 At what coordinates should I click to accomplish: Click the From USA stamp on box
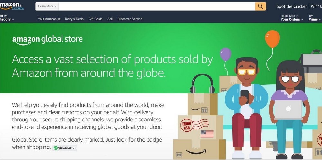pyautogui.click(x=186, y=126)
